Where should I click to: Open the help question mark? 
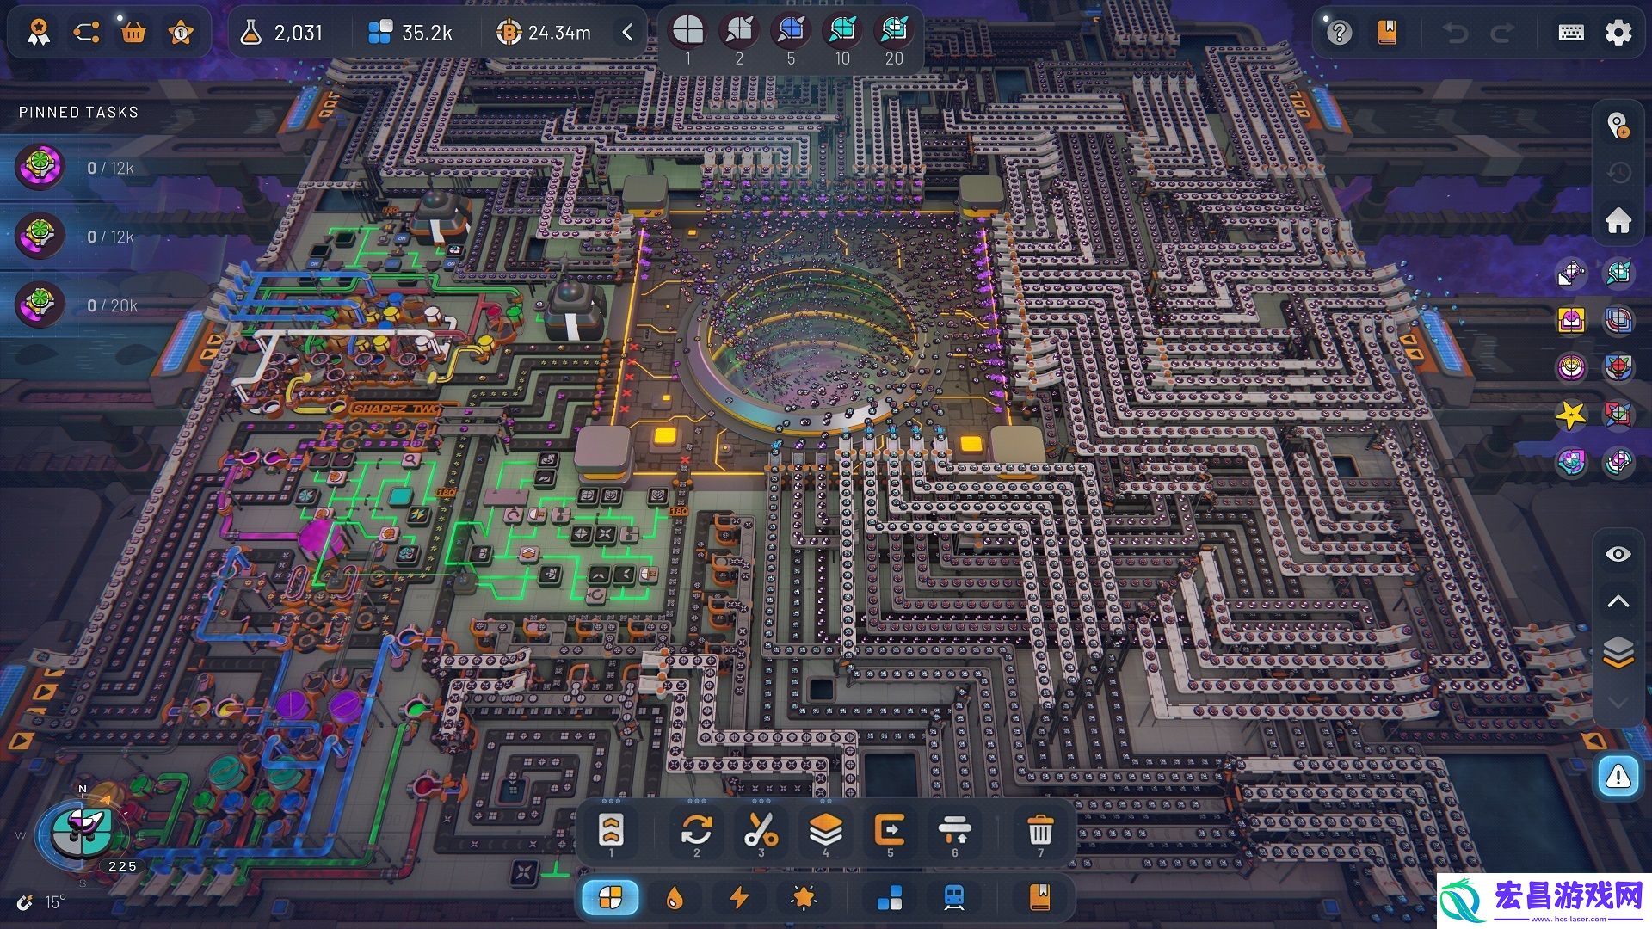coord(1339,33)
